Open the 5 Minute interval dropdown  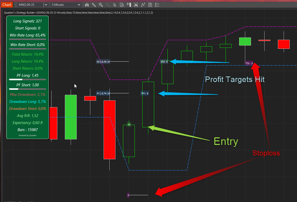(x=66, y=5)
